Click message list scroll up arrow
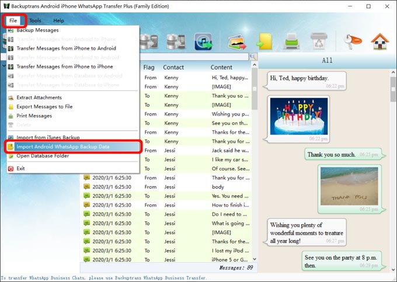Viewport: 397px width, 282px height. coord(255,65)
